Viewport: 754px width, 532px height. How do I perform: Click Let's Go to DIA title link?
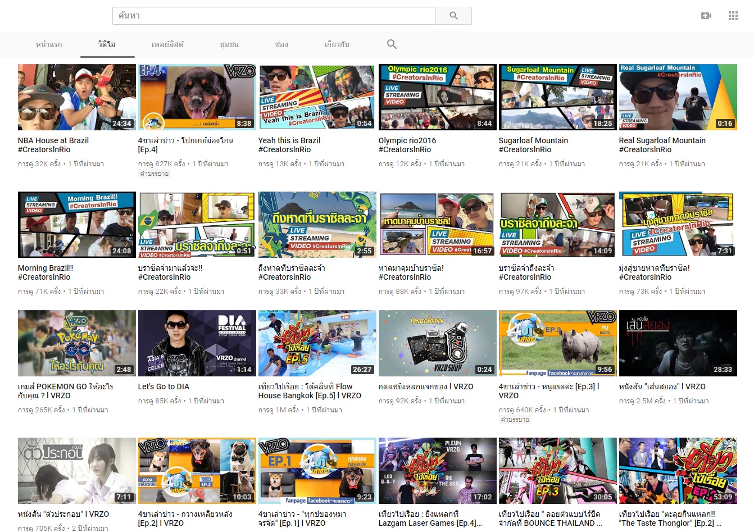[x=163, y=387]
